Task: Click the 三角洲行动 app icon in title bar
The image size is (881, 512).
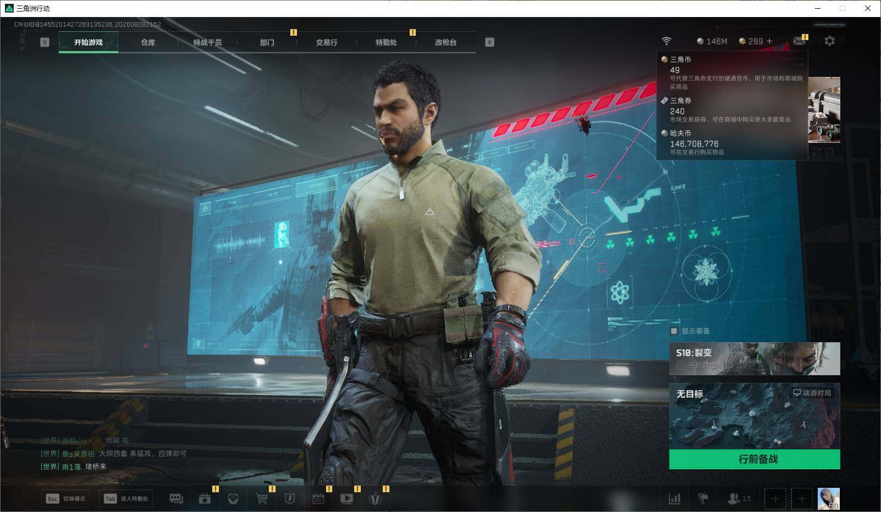Action: [x=9, y=8]
